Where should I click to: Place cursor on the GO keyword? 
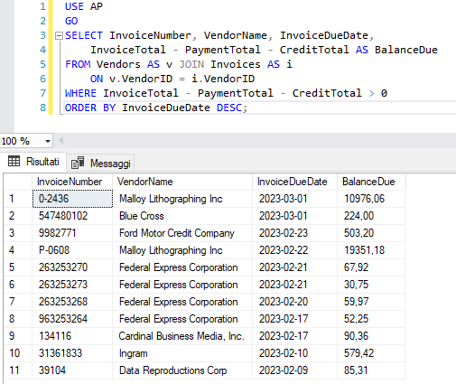pyautogui.click(x=71, y=21)
